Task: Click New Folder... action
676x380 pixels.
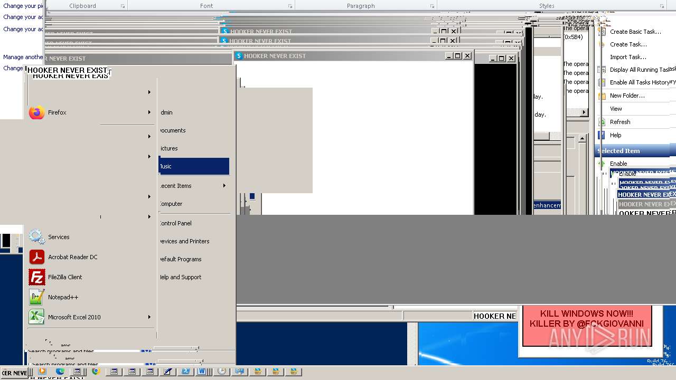Action: 627,96
